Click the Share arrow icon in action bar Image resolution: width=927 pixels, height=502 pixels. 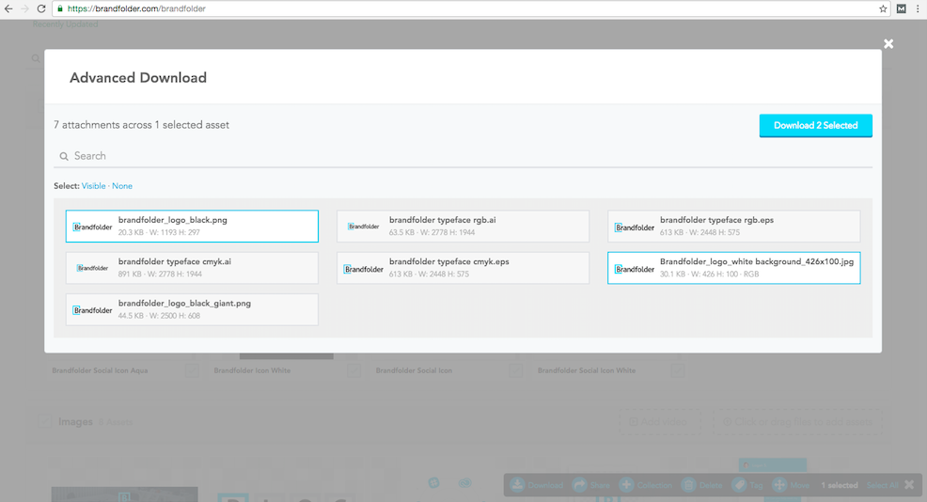(580, 485)
